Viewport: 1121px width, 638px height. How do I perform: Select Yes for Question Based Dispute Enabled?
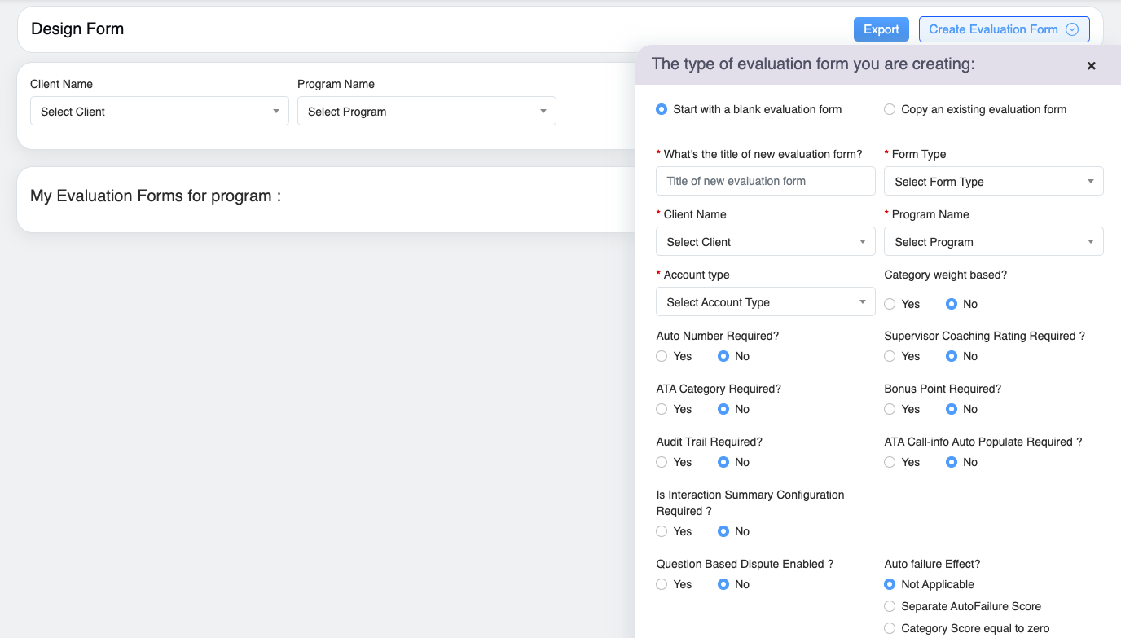click(662, 584)
